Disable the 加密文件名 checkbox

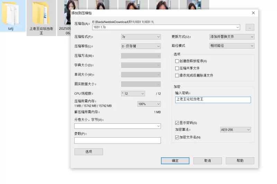click(x=177, y=137)
